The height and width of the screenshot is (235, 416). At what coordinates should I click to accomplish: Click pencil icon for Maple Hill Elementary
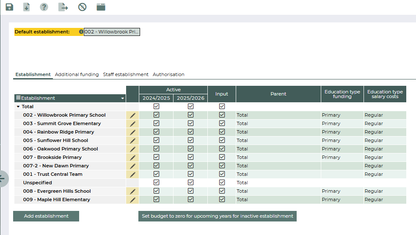(x=132, y=199)
